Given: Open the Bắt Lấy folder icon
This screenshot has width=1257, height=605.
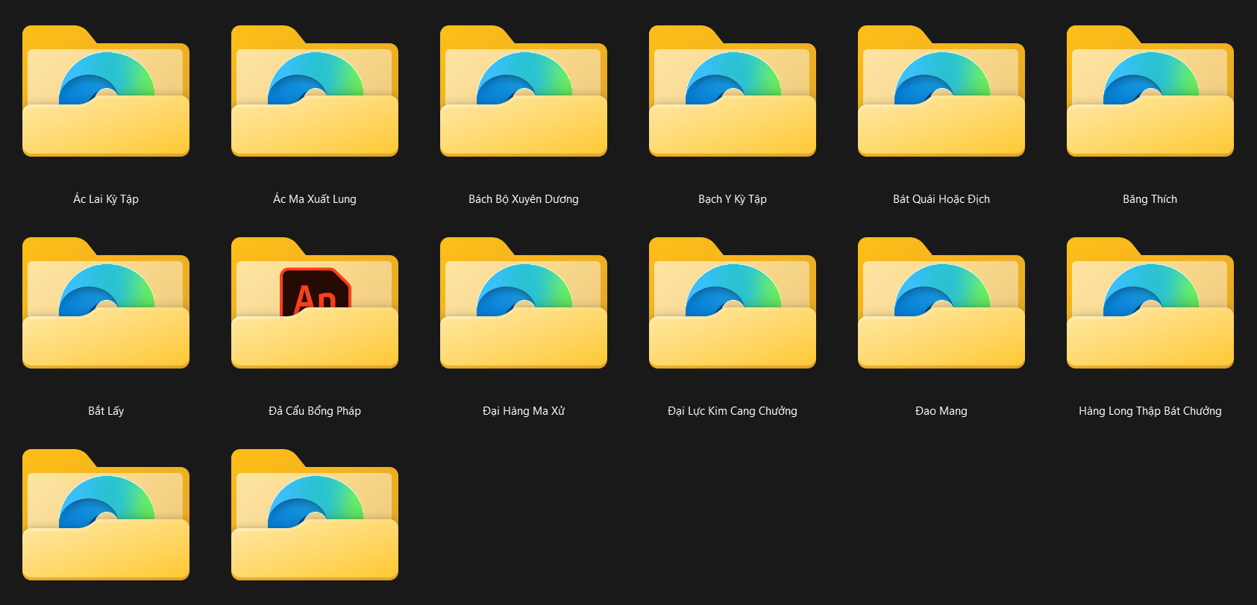Looking at the screenshot, I should click(106, 304).
